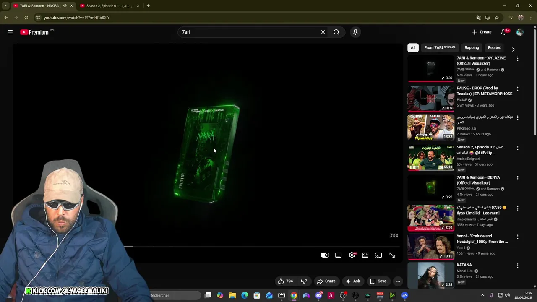The width and height of the screenshot is (537, 302).
Task: Select the Related filter chip
Action: pyautogui.click(x=494, y=48)
